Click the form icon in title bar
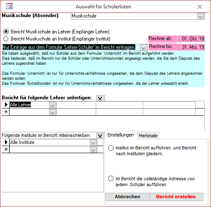Image resolution: width=211 pixels, height=207 pixels. point(9,6)
